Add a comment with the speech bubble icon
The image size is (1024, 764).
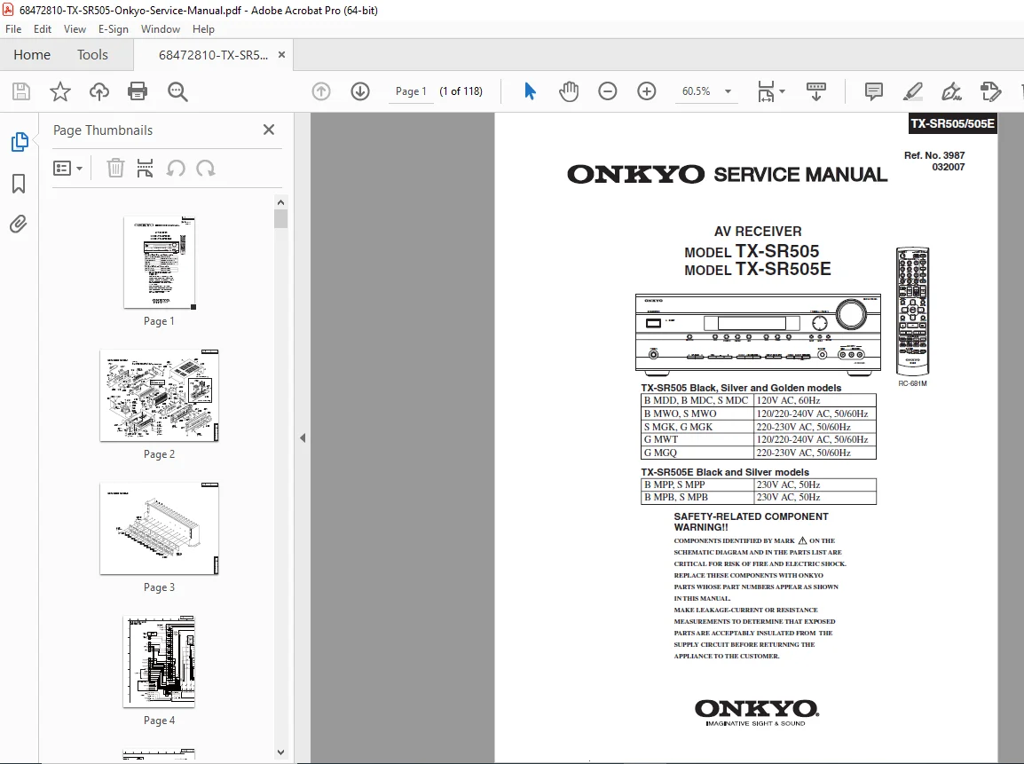click(873, 91)
